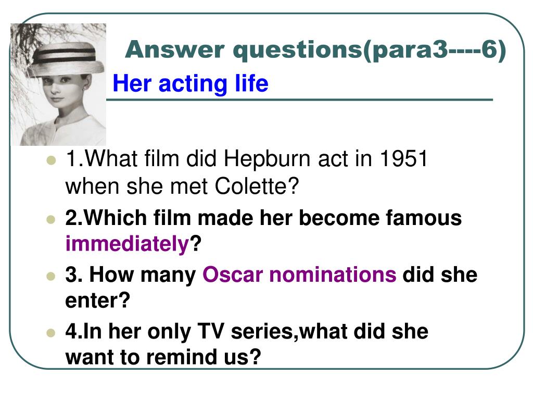The image size is (533, 400).
Task: Click 'Which film made her become famous'
Action: coord(273,218)
